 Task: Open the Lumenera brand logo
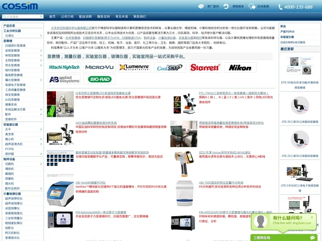(135, 67)
